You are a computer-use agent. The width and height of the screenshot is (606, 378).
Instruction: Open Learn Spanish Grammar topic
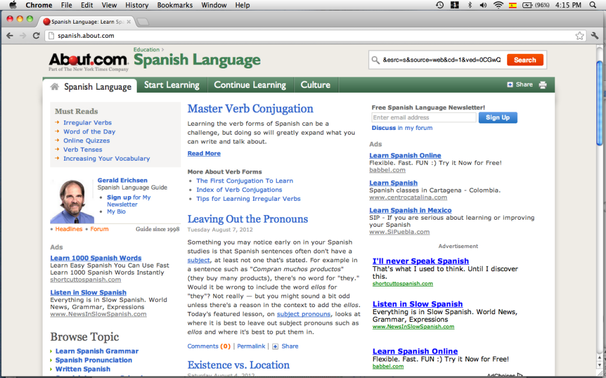97,351
